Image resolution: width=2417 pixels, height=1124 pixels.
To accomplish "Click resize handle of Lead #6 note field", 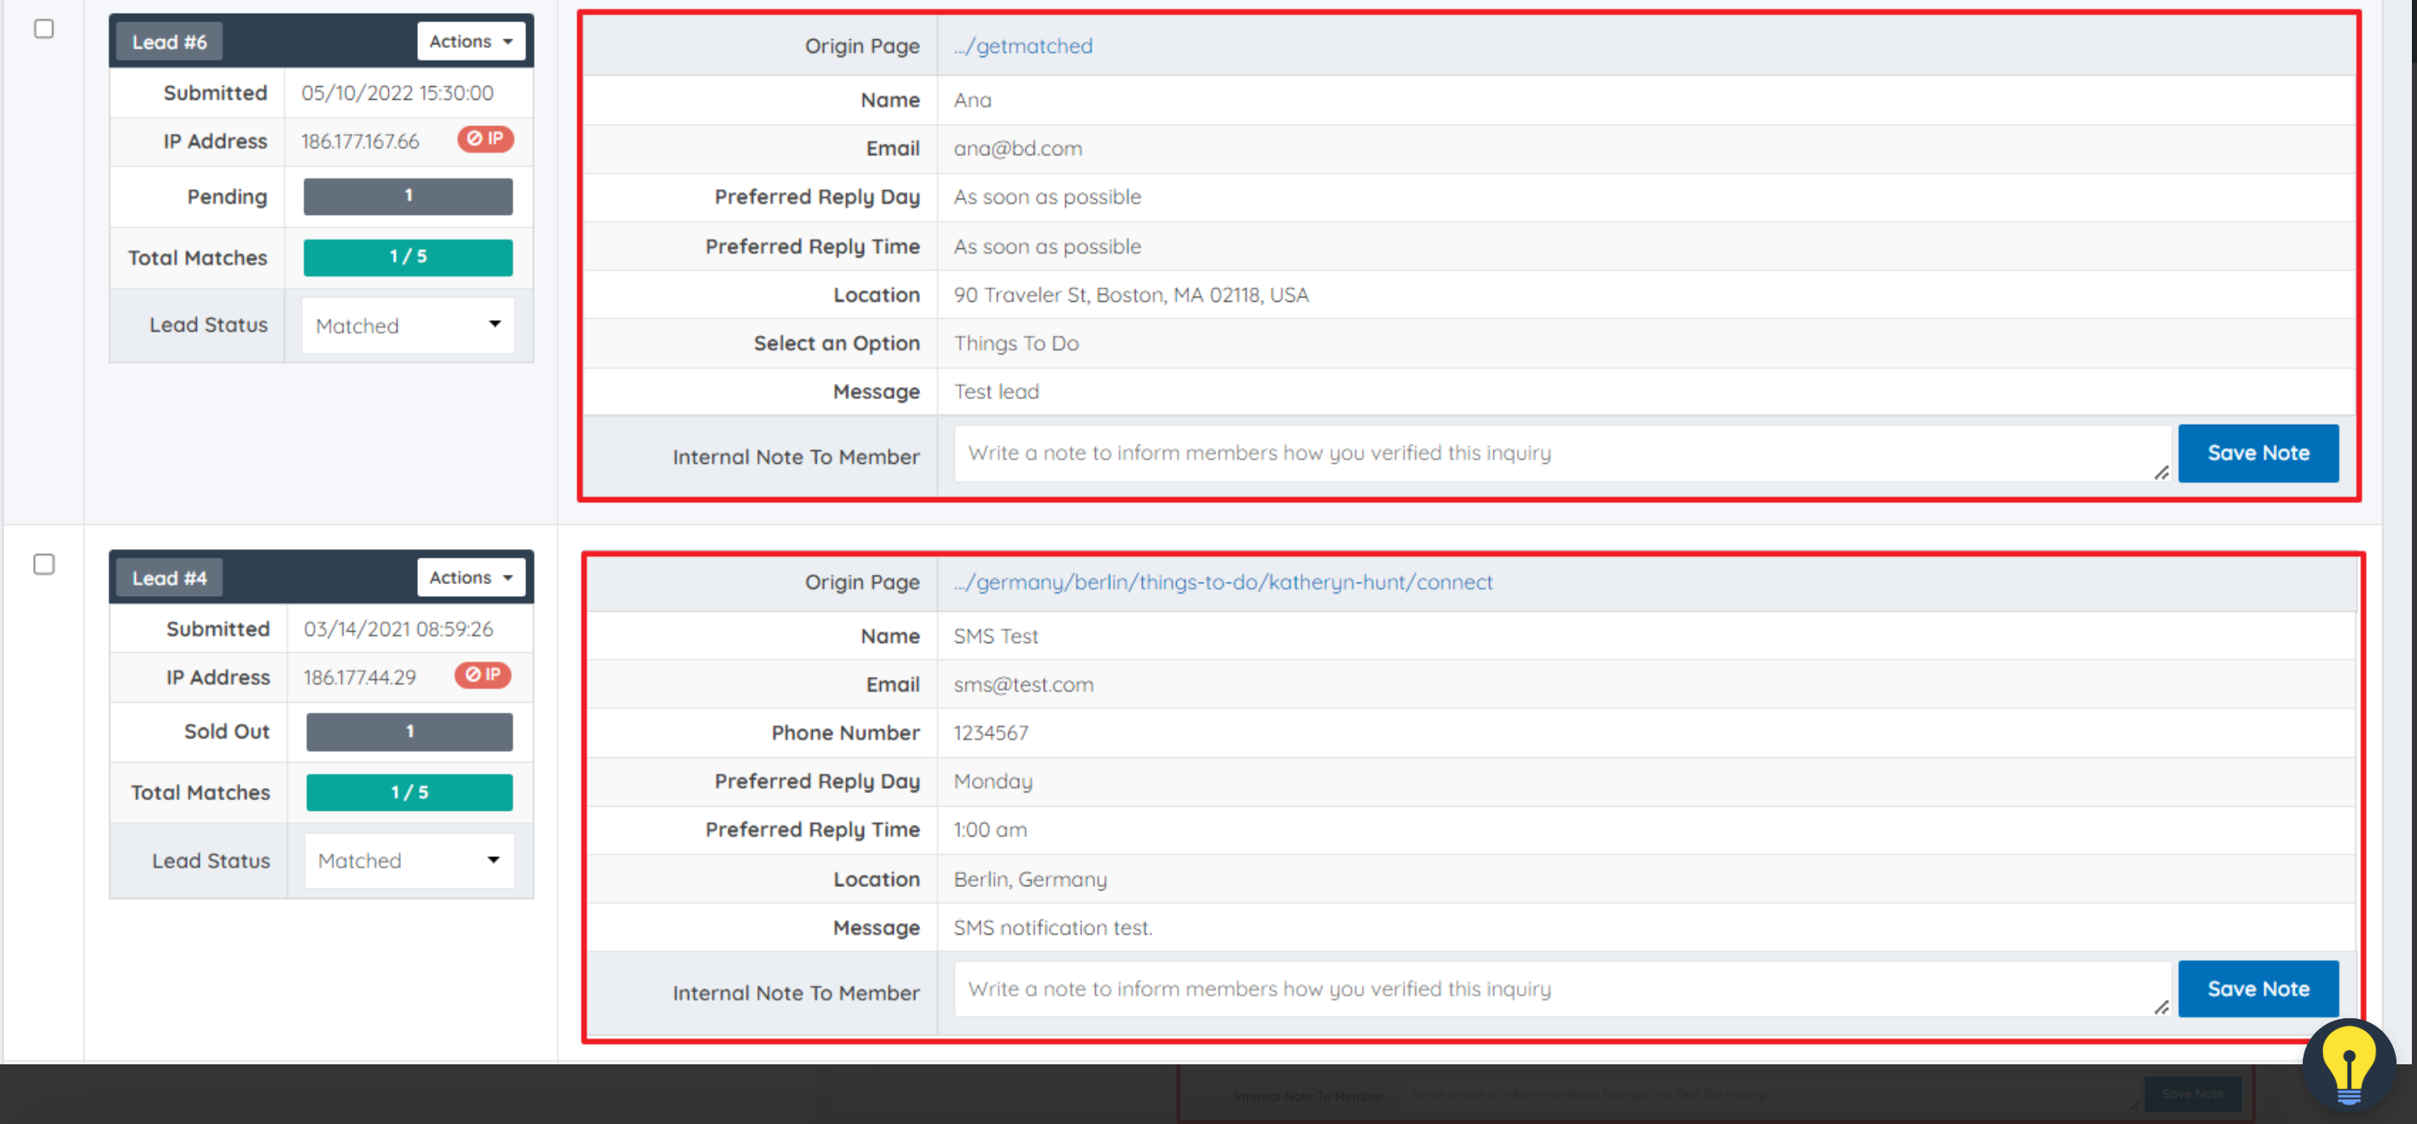I will tap(2161, 472).
